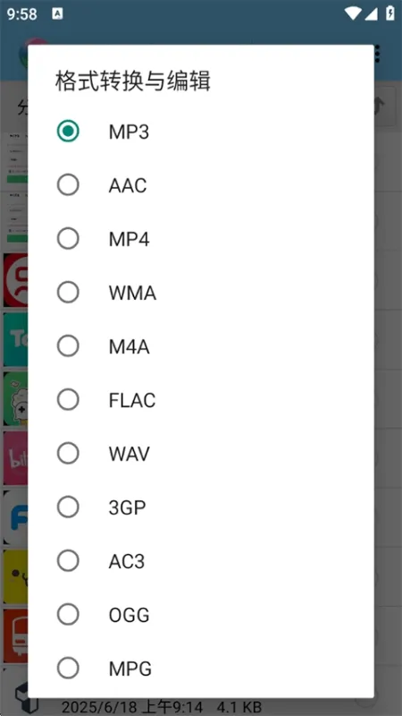Viewport: 402px width, 716px height.
Task: Open the three-dot overflow menu behind the dialog
Action: (x=377, y=54)
